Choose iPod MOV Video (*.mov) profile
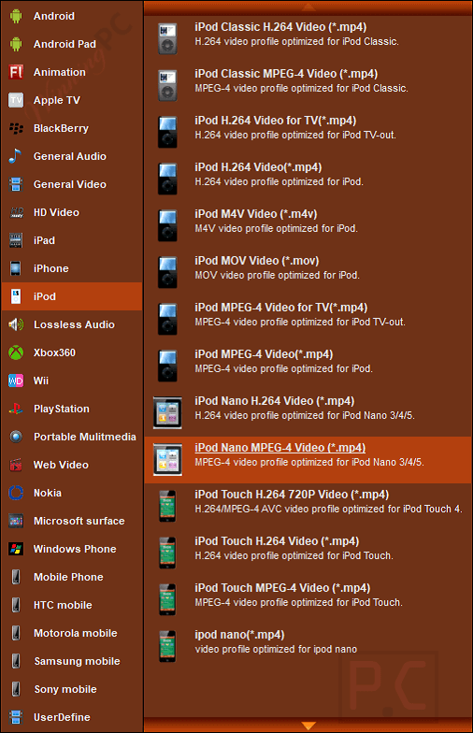The width and height of the screenshot is (473, 733). 308,273
